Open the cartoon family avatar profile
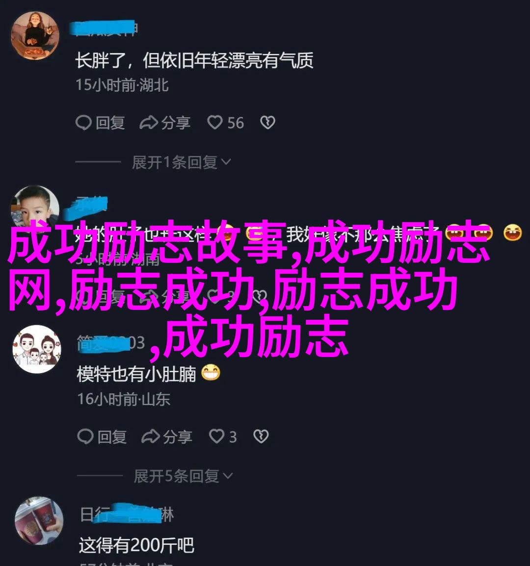Viewport: 530px width, 566px height. 37,349
